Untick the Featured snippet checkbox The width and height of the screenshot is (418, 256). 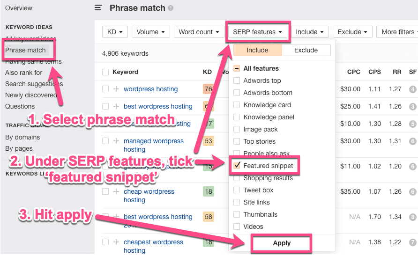coord(237,166)
